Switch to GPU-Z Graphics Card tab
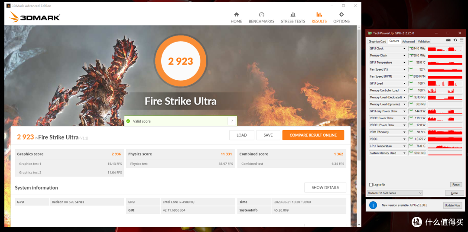Image resolution: width=468 pixels, height=232 pixels. click(x=377, y=42)
